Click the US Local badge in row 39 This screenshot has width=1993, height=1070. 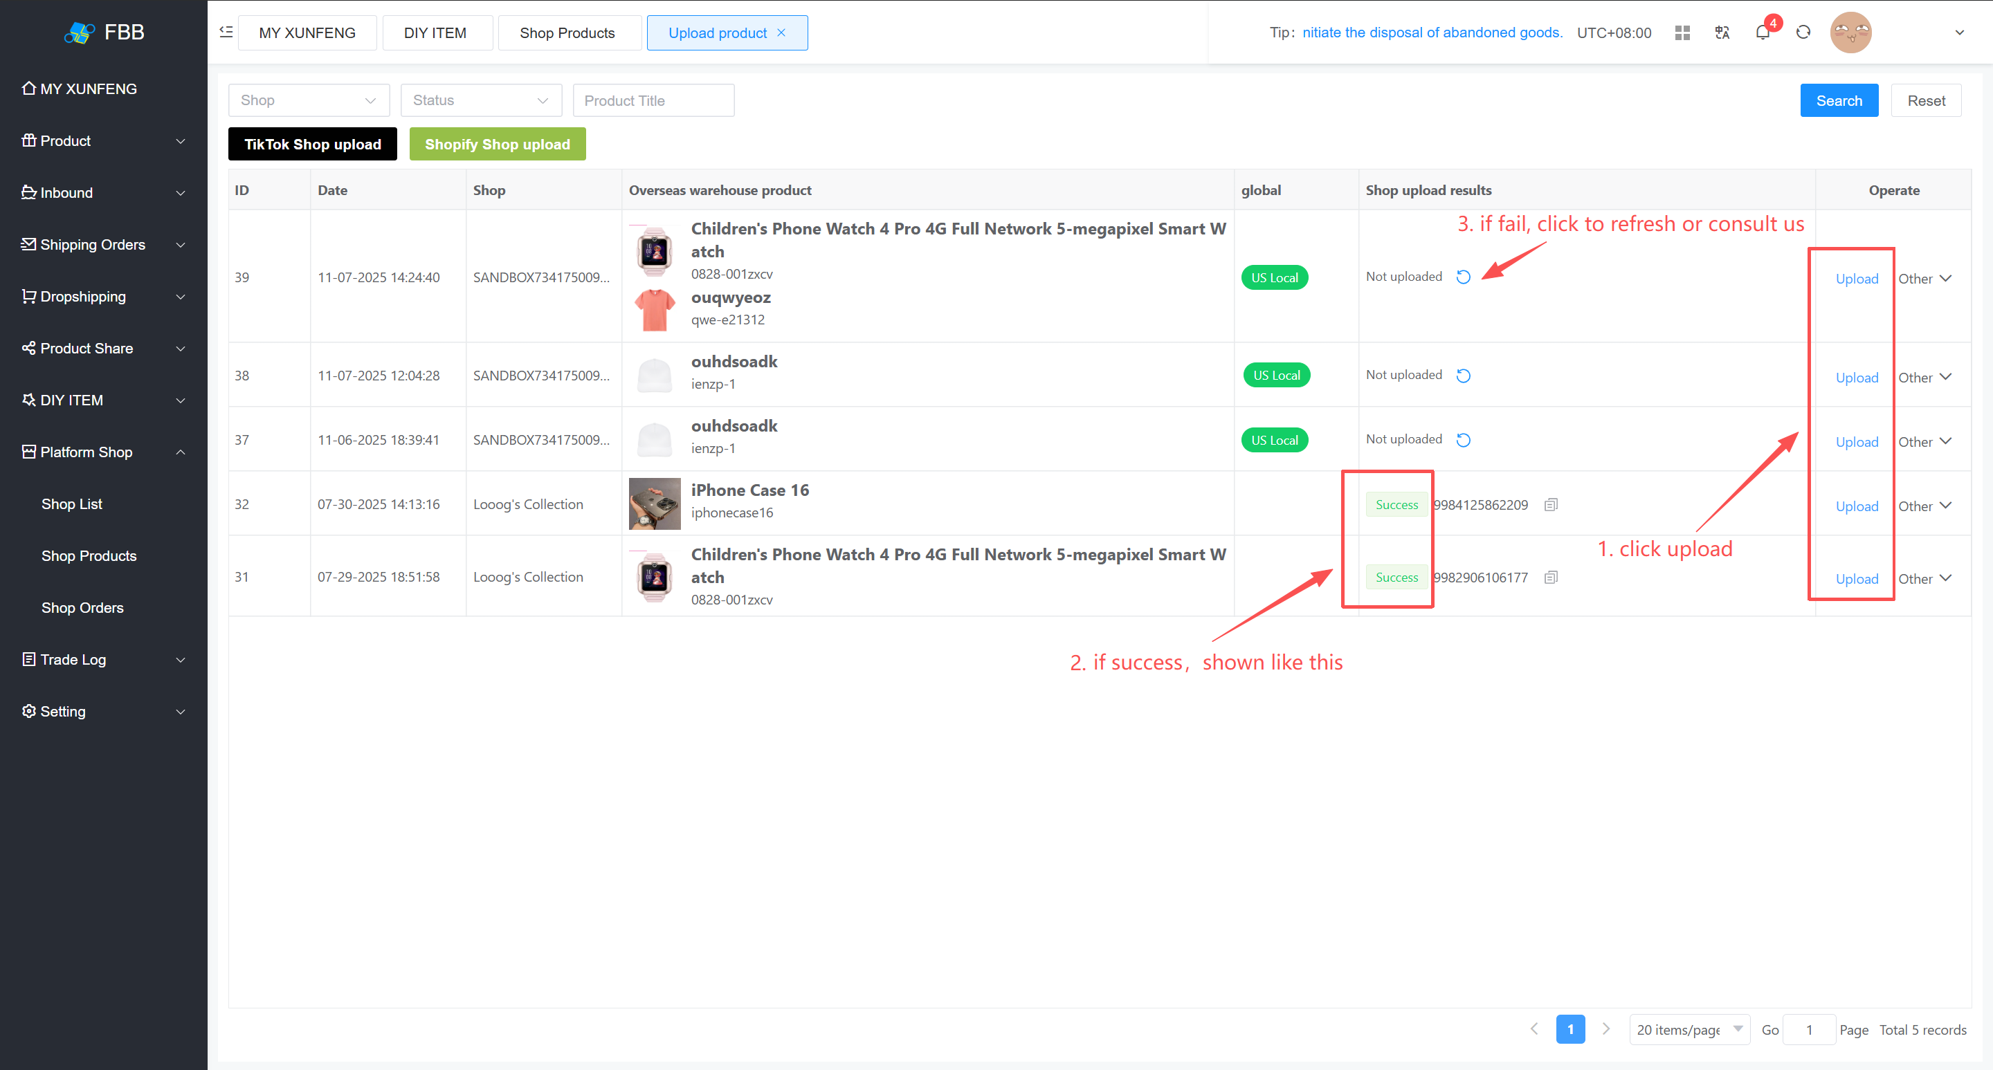[x=1274, y=277]
